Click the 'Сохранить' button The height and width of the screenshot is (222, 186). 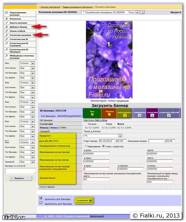[84, 200]
